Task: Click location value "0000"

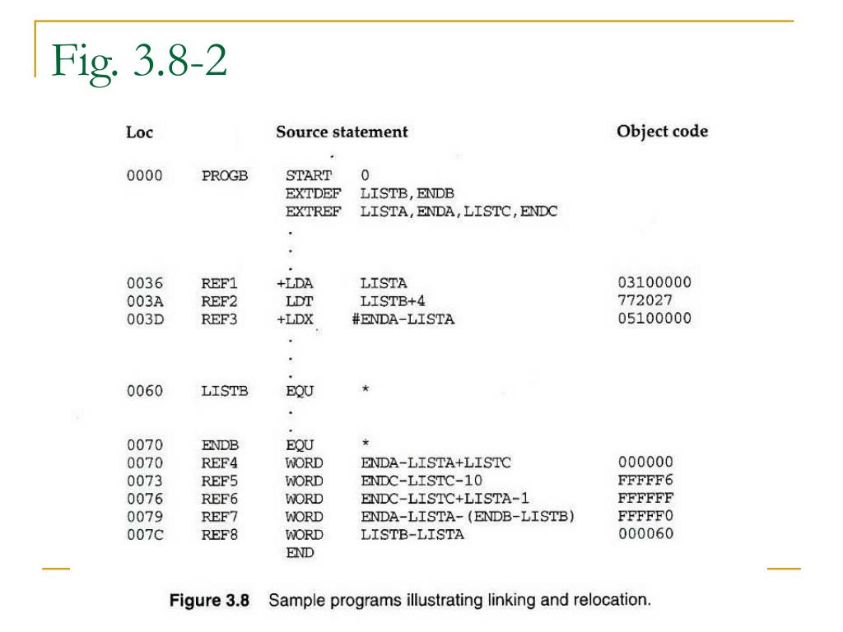Action: pyautogui.click(x=145, y=176)
